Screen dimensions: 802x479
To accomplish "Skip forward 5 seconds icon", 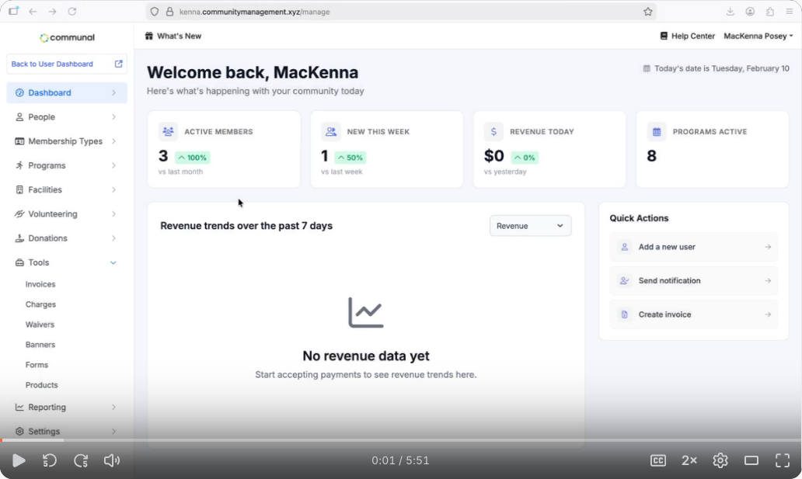I will 81,460.
